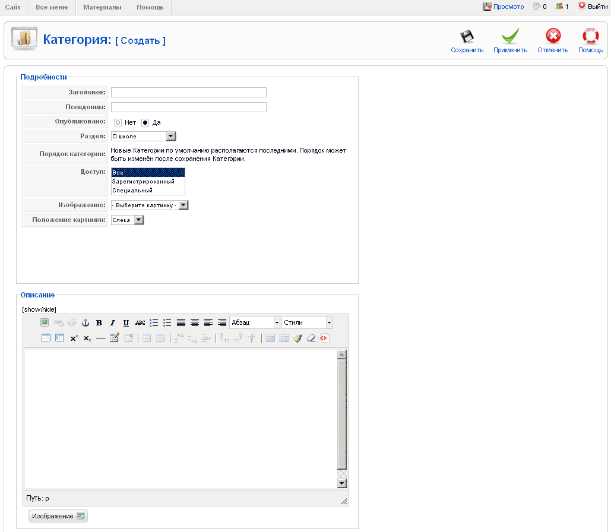
Task: Expand the 'Выберите картинку' image dropdown
Action: tap(150, 205)
